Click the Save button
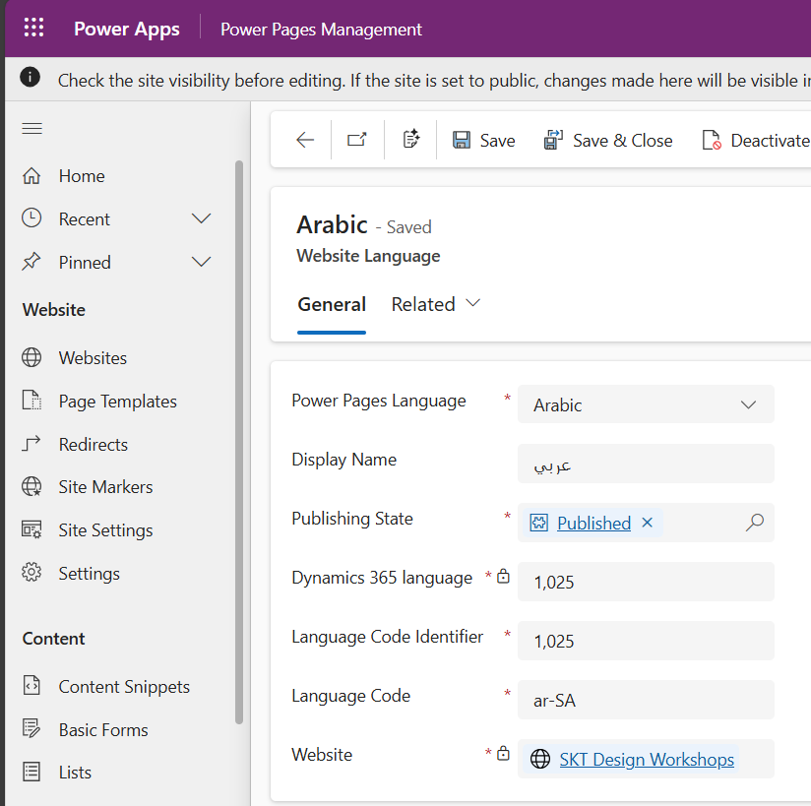 484,141
